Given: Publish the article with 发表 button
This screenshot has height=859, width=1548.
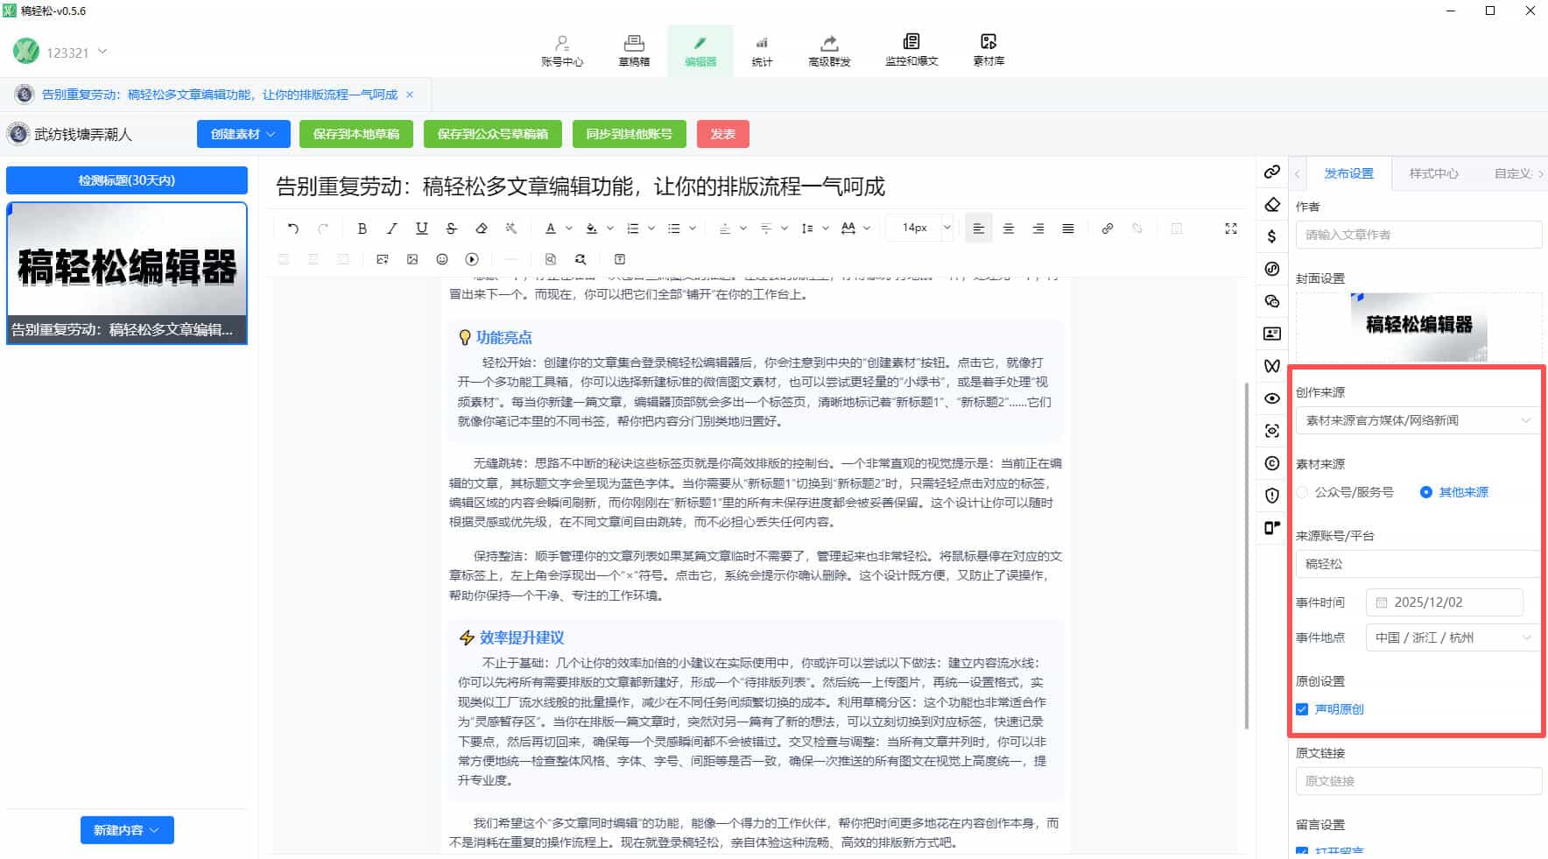Looking at the screenshot, I should tap(722, 134).
